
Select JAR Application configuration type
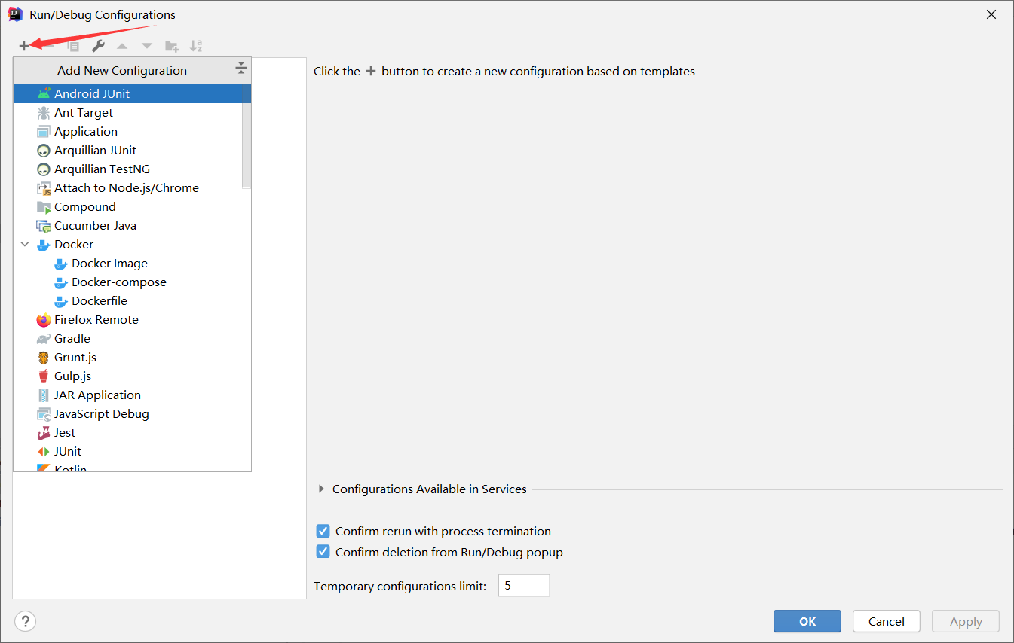pos(132,395)
